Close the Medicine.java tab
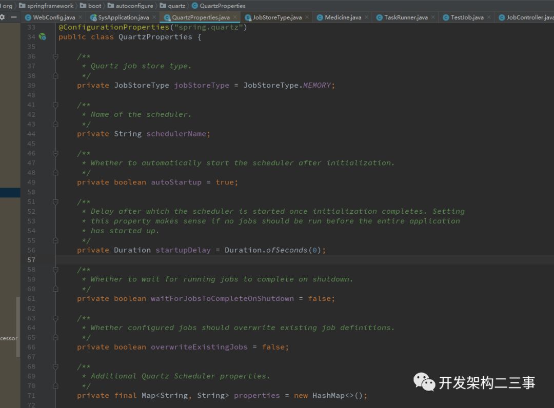This screenshot has height=408, width=554. click(366, 17)
